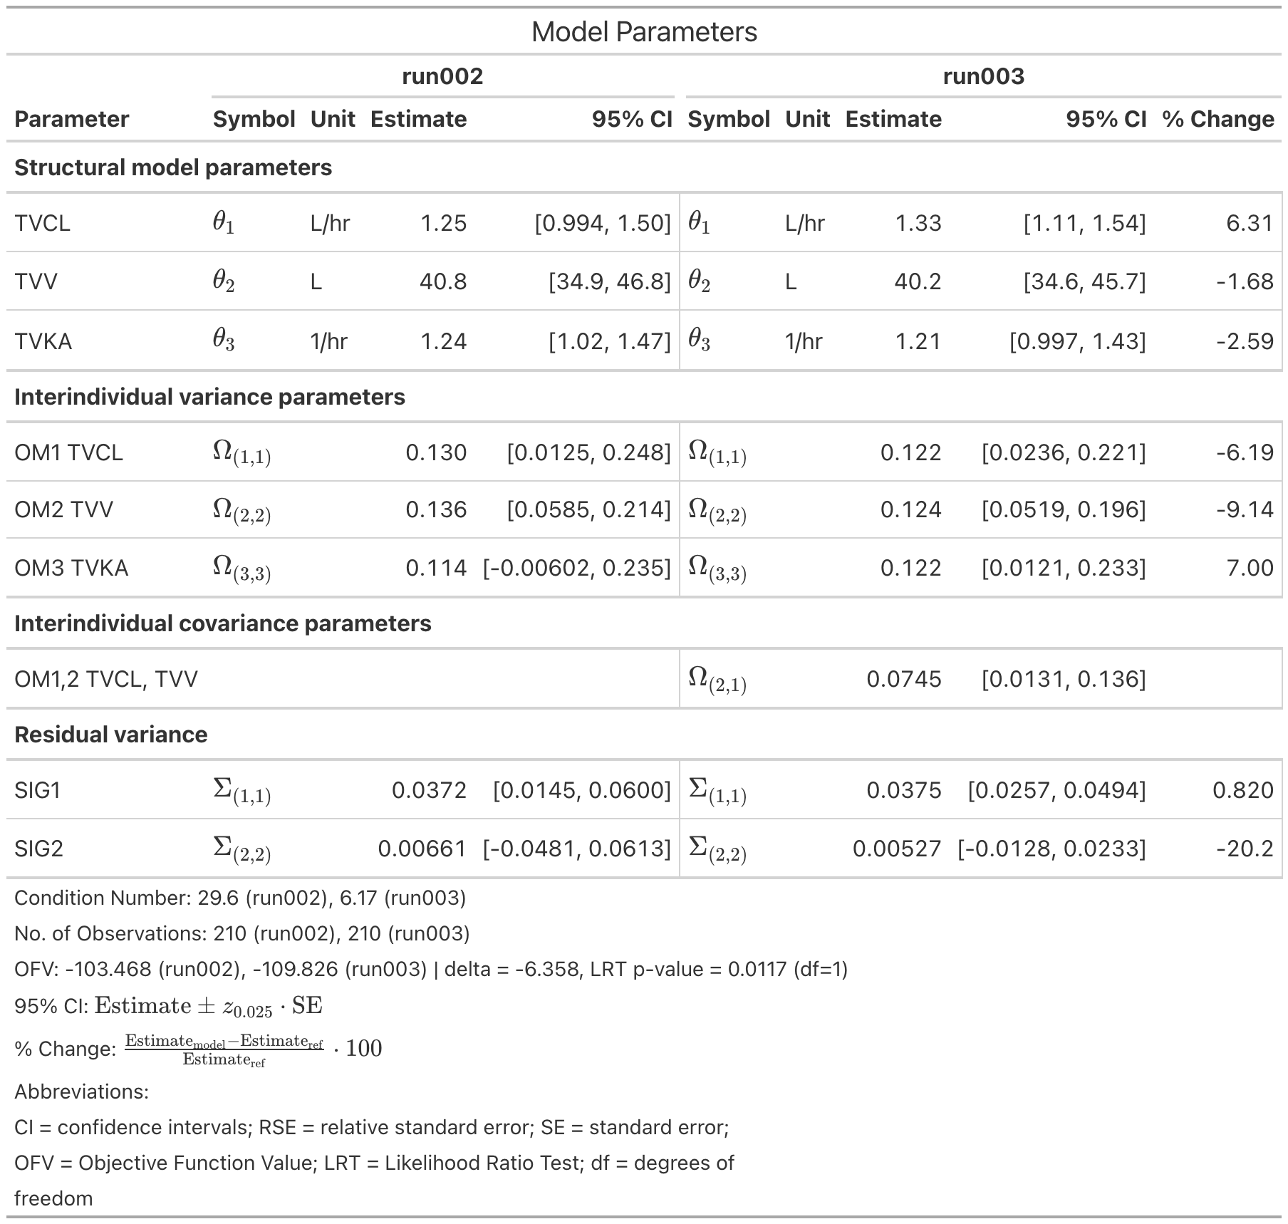1288x1224 pixels.
Task: Click the Parameter column header
Action: click(x=71, y=119)
